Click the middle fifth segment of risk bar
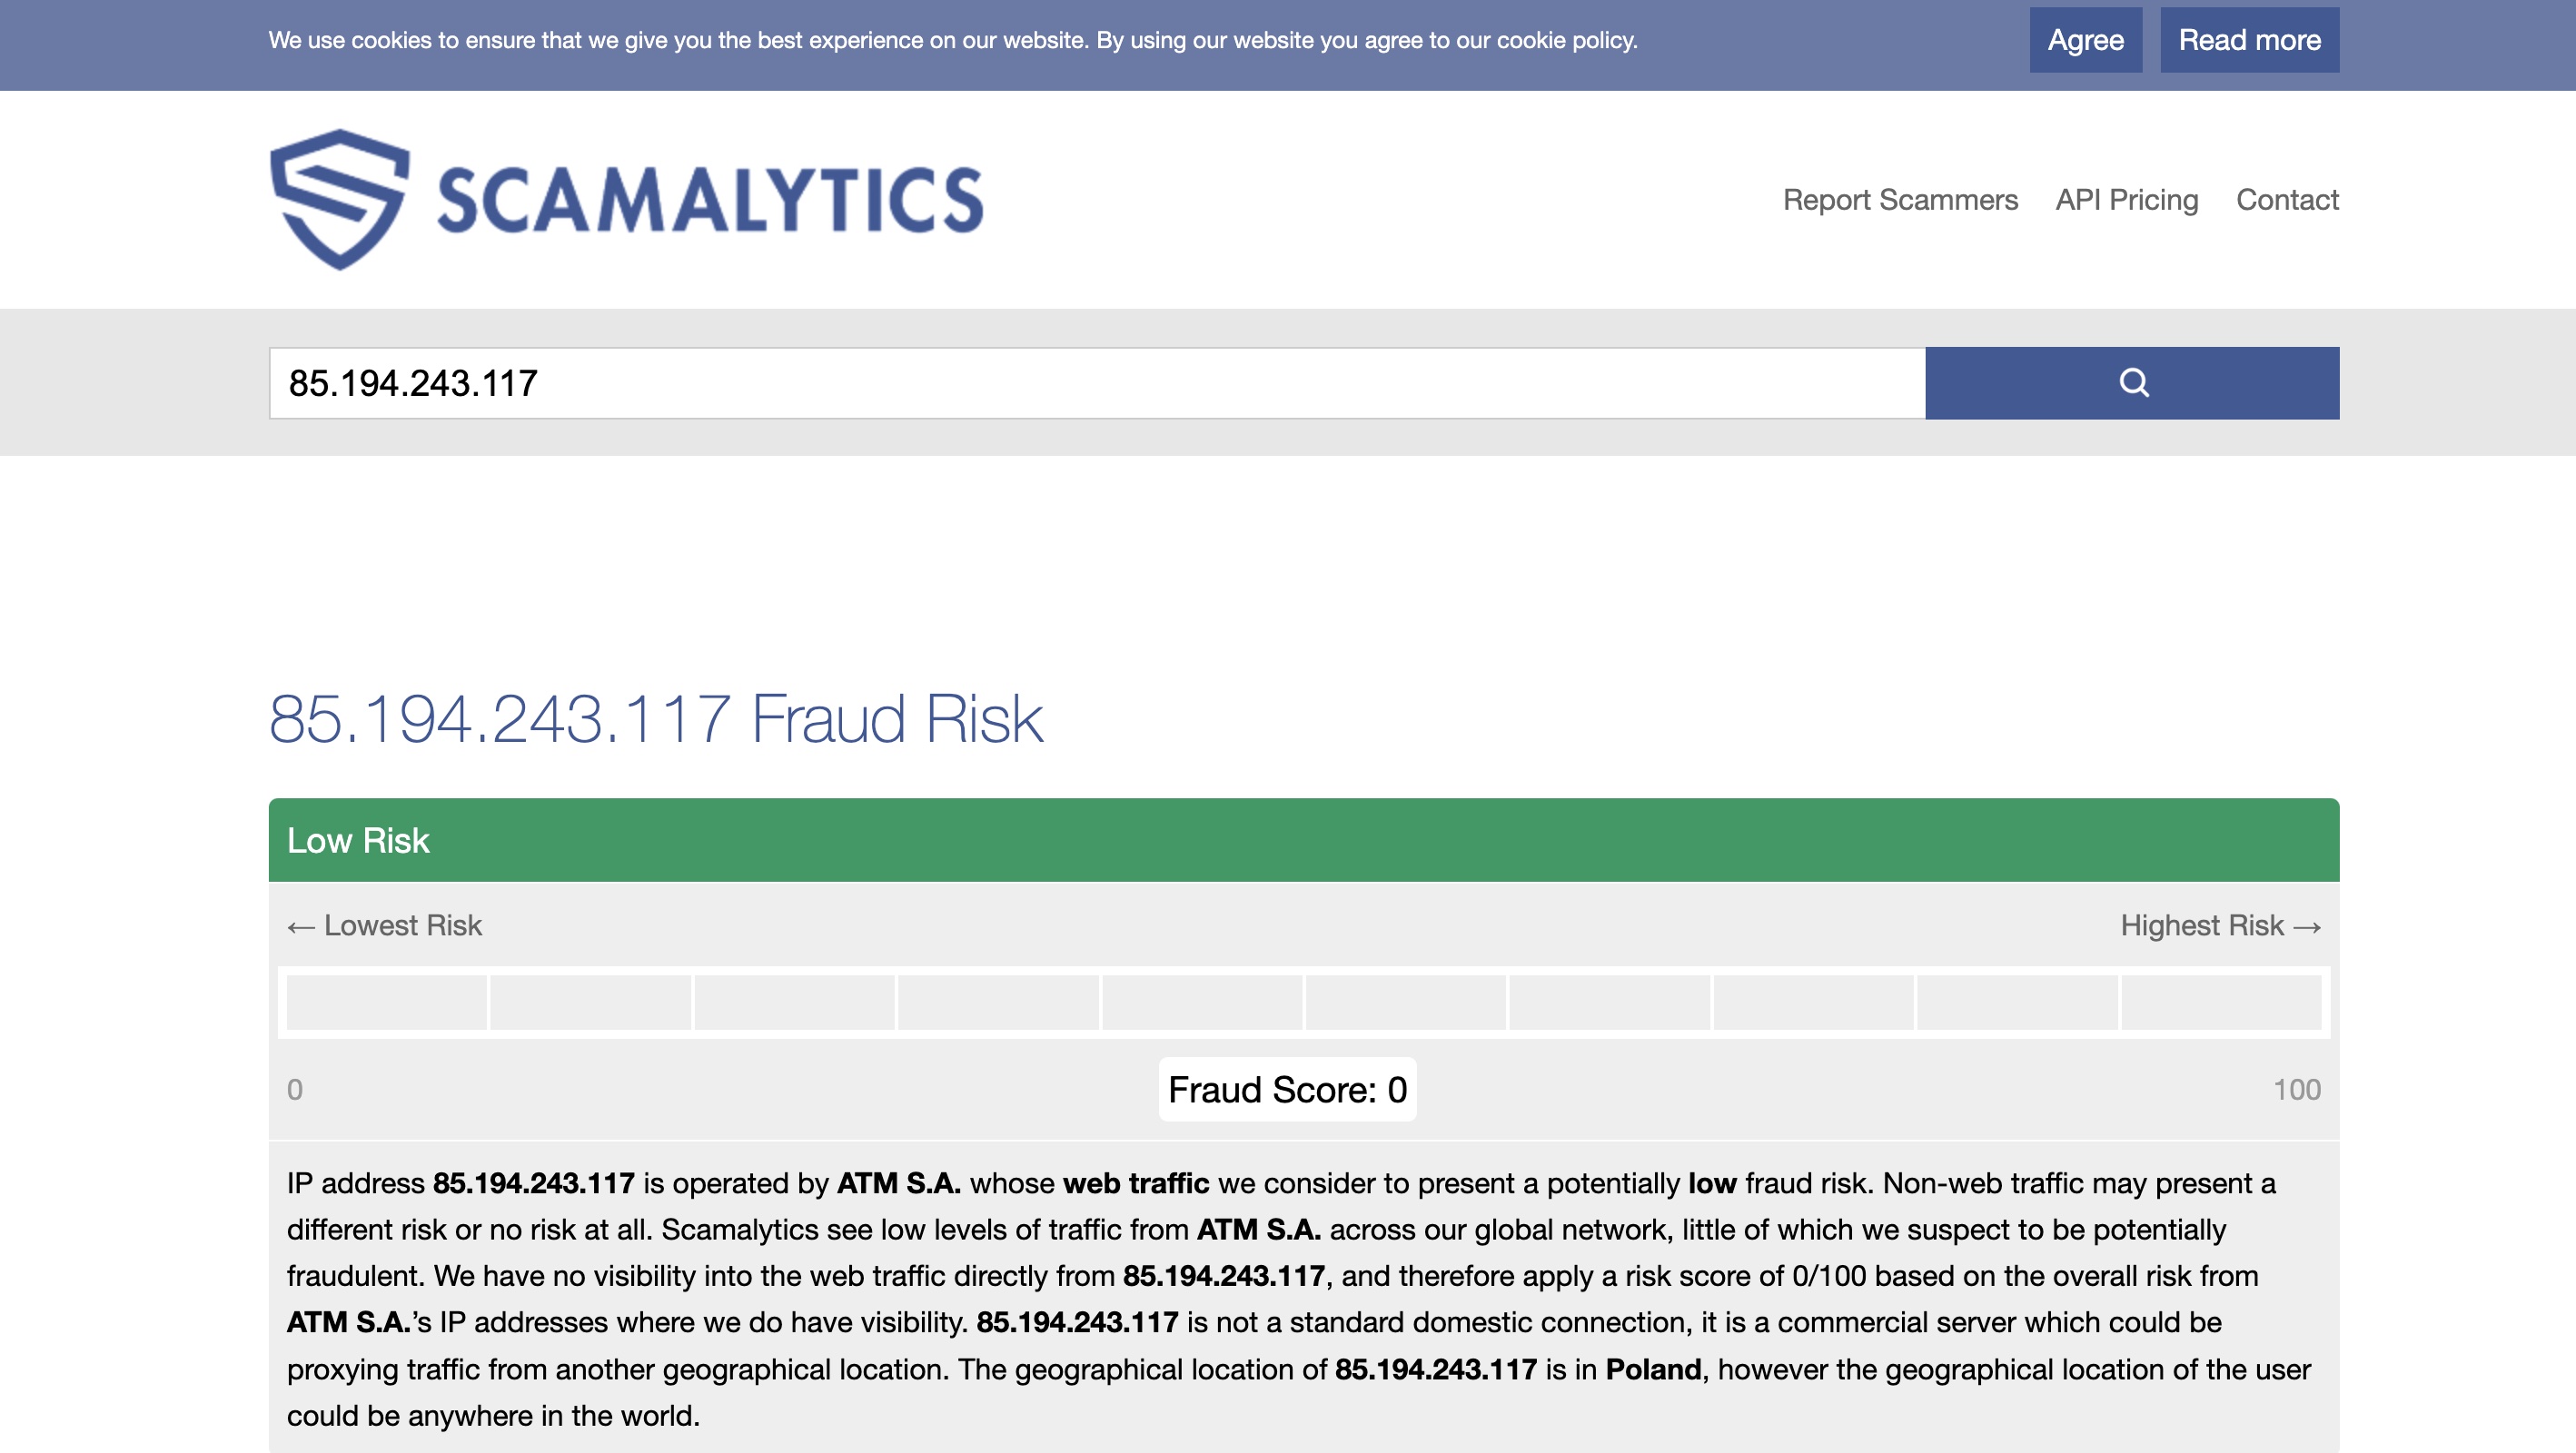Screen dimensions: 2576x1453 [1201, 1002]
